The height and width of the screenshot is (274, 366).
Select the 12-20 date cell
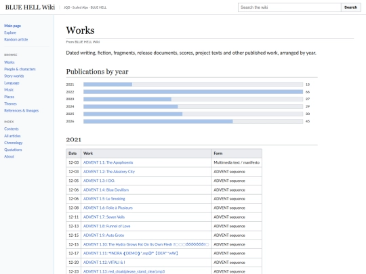(x=73, y=262)
